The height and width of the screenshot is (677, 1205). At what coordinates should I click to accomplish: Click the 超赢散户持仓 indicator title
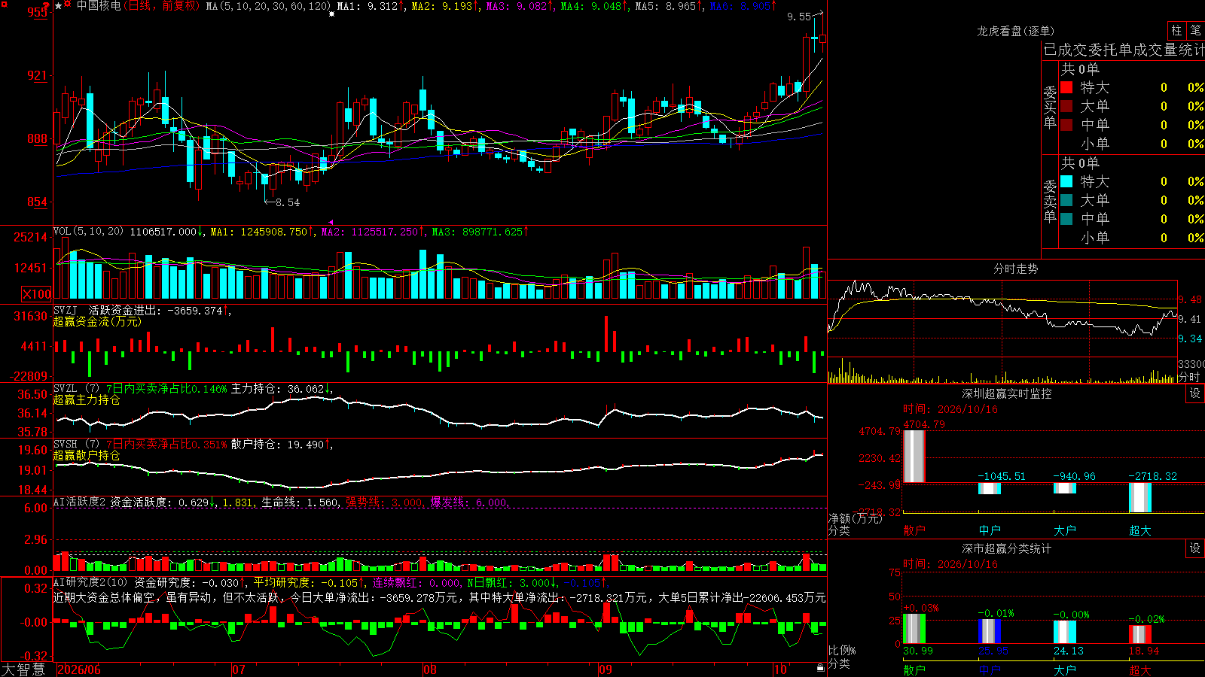87,456
